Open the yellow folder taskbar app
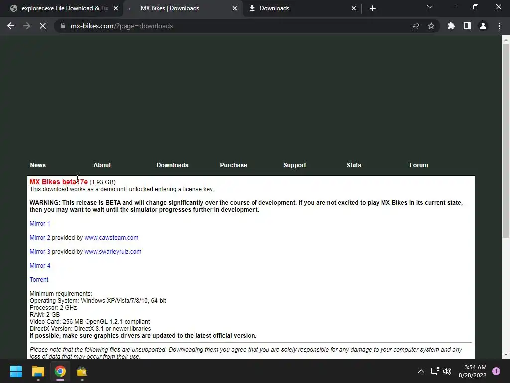The image size is (510, 383). [82, 371]
